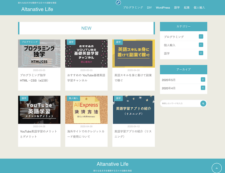Image resolution: width=225 pixels, height=173 pixels.
Task: Open the 2020年4月 archive link
Action: coord(168,88)
